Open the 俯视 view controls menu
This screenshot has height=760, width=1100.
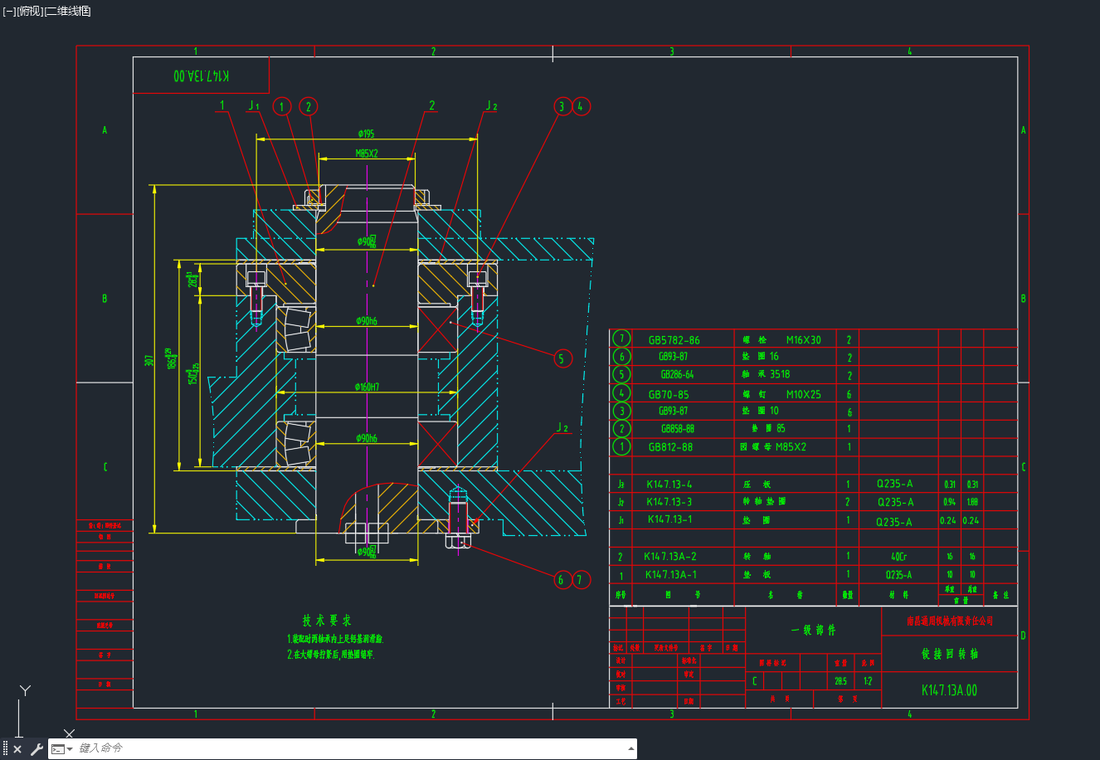coord(30,11)
